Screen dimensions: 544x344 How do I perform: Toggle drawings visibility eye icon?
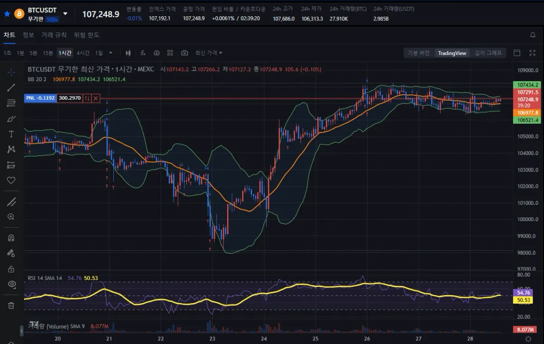(11, 284)
